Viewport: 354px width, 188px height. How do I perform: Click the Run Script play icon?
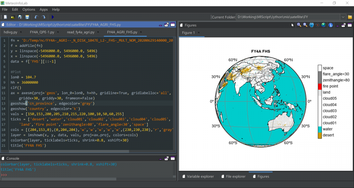coord(53,17)
